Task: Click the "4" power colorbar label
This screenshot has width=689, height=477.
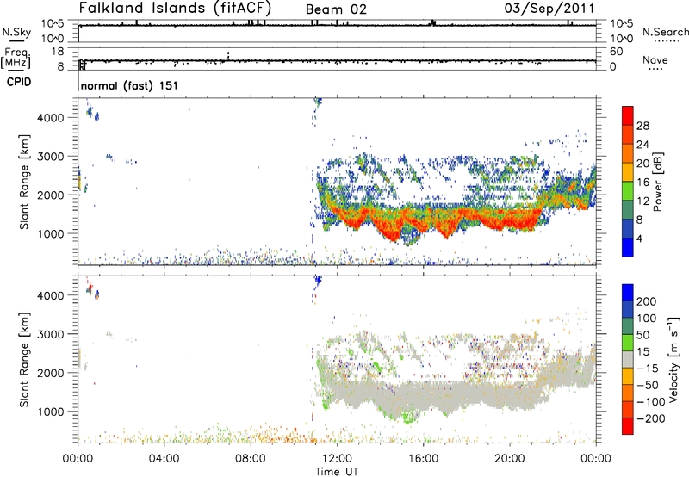Action: click(x=640, y=238)
